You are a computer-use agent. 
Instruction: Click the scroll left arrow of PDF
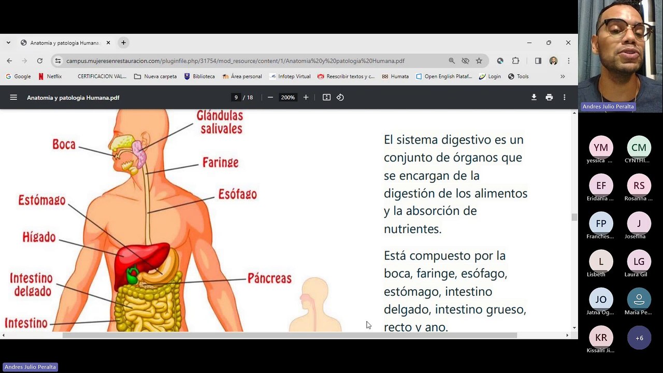[3, 335]
